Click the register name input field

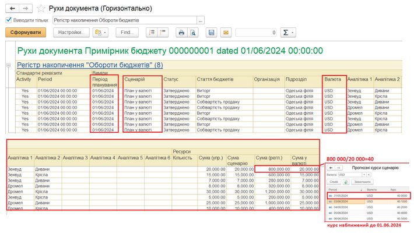coord(124,20)
